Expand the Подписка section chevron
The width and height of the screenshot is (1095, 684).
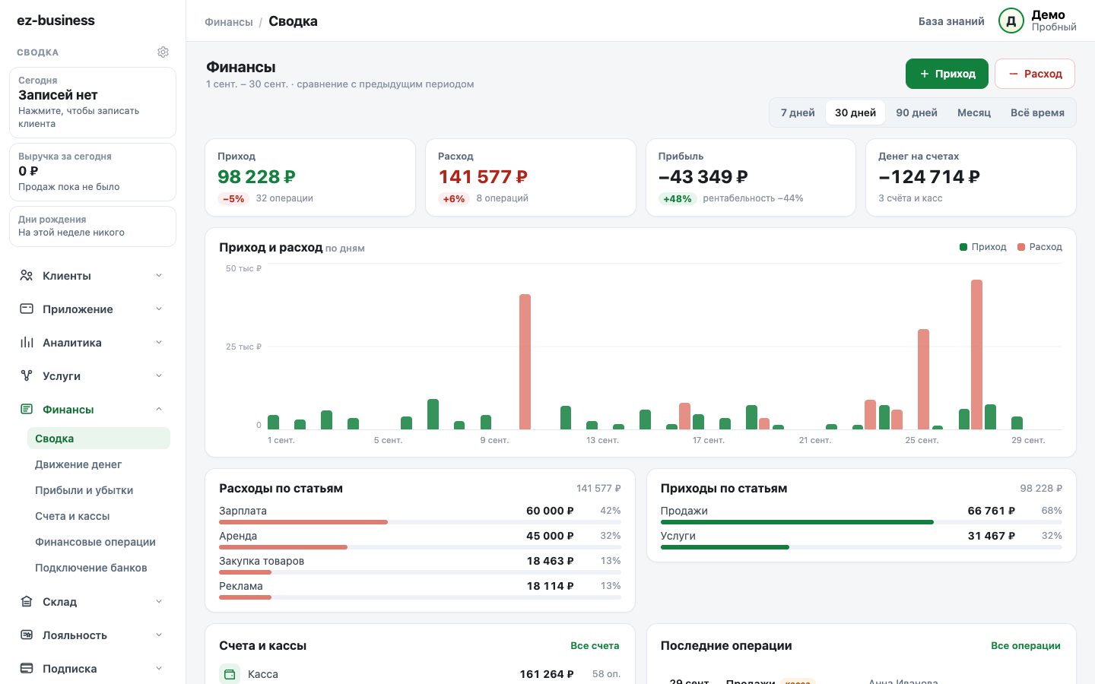tap(159, 668)
